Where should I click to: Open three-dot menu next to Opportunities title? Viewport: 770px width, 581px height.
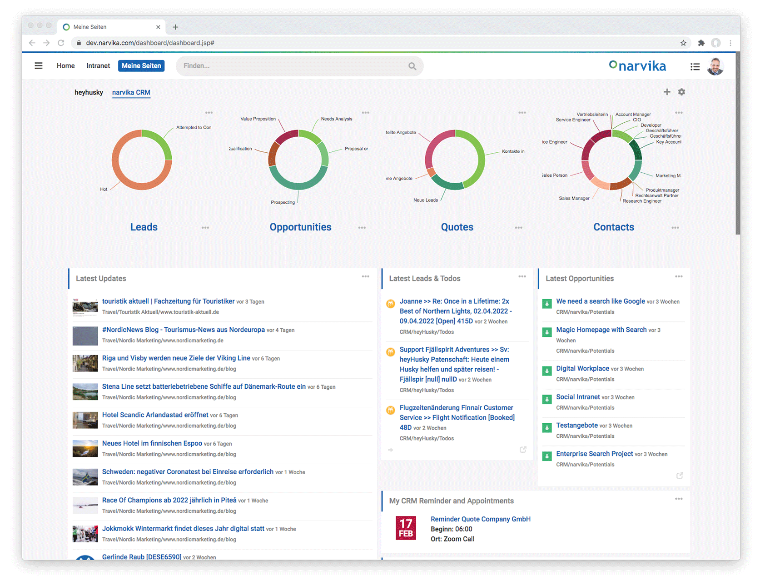point(362,228)
